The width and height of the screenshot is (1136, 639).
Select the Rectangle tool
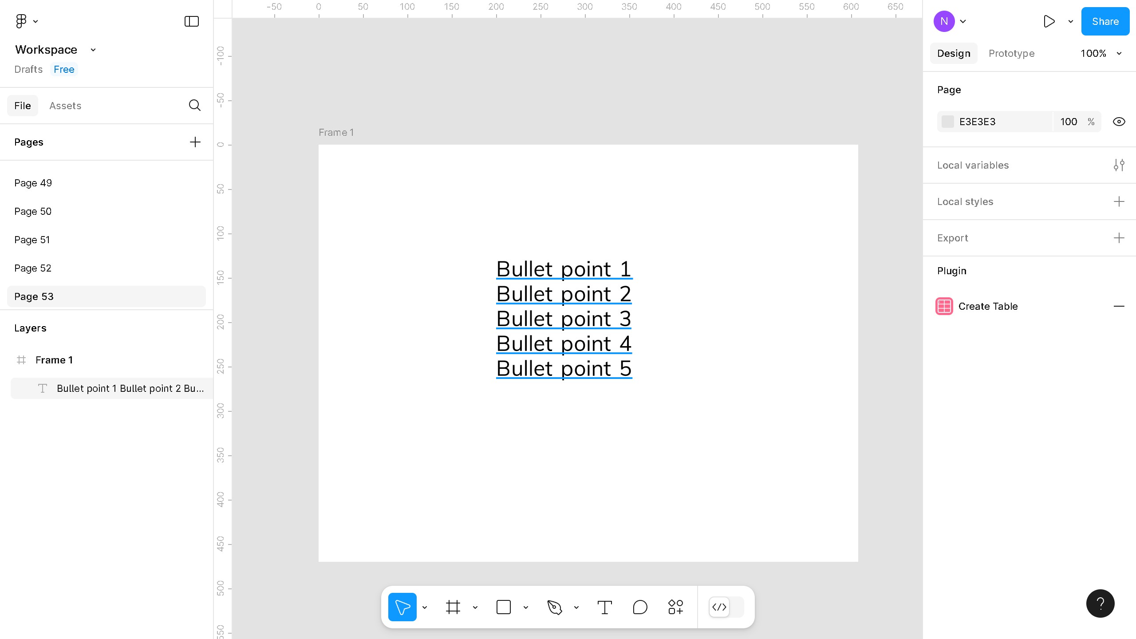click(x=504, y=607)
